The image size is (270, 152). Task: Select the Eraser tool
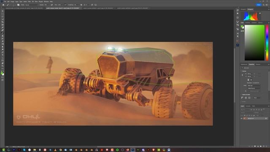3,41
